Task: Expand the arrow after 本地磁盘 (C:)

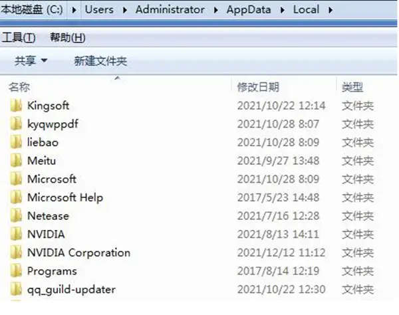Action: point(74,10)
